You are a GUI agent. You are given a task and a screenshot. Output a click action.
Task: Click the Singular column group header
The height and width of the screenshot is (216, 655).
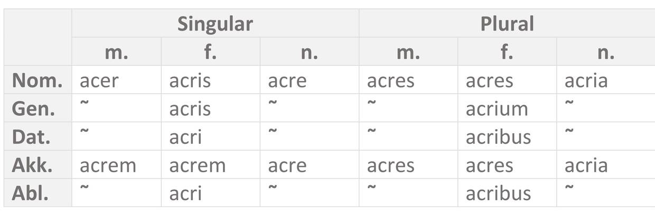[215, 24]
